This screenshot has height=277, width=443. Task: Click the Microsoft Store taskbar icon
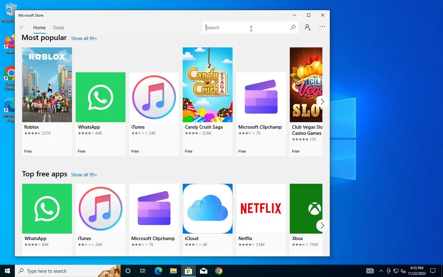pyautogui.click(x=188, y=271)
